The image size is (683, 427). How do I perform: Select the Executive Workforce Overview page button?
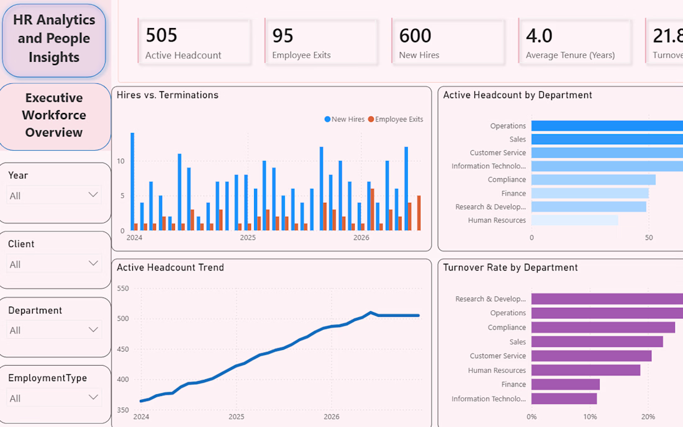coord(54,115)
